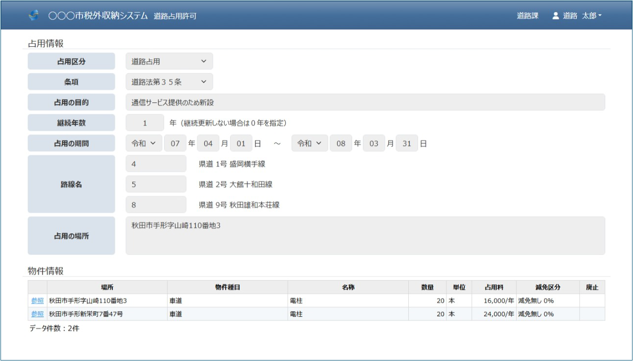The width and height of the screenshot is (633, 361).
Task: Click the 道路占用許可 header title
Action: (x=175, y=16)
